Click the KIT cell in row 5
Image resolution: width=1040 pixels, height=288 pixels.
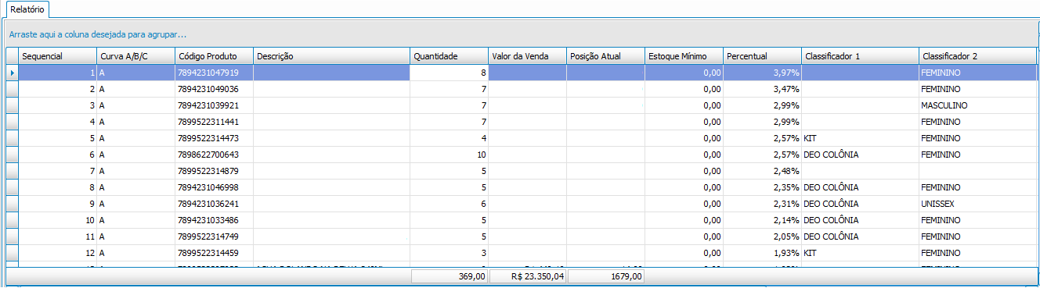[861, 138]
